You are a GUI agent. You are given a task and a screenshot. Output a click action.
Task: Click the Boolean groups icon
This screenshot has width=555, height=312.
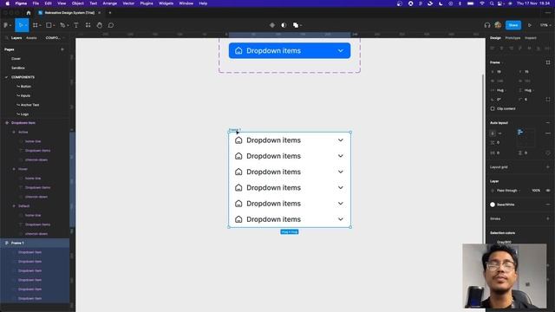tap(296, 25)
